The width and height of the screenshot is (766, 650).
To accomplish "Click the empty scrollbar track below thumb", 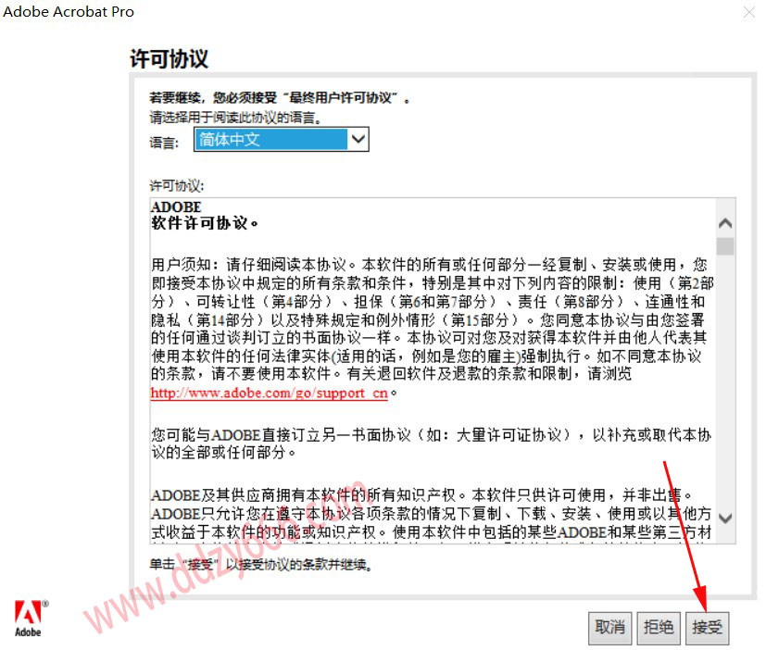I will coord(725,381).
